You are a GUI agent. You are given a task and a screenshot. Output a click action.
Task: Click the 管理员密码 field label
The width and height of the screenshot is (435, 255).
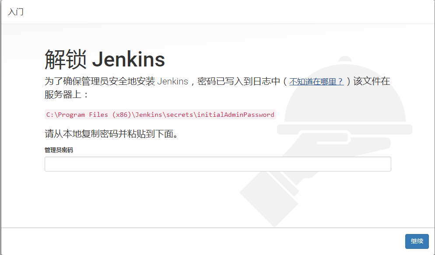pyautogui.click(x=59, y=150)
